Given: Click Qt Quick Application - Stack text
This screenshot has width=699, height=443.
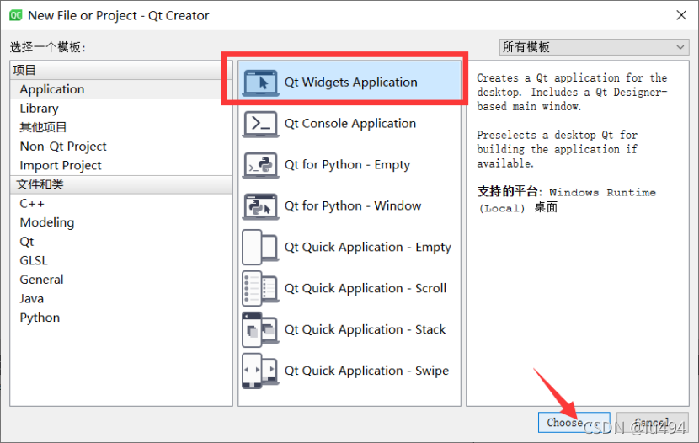Looking at the screenshot, I should pyautogui.click(x=365, y=329).
